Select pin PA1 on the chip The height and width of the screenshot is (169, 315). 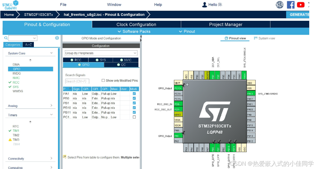click(178, 136)
